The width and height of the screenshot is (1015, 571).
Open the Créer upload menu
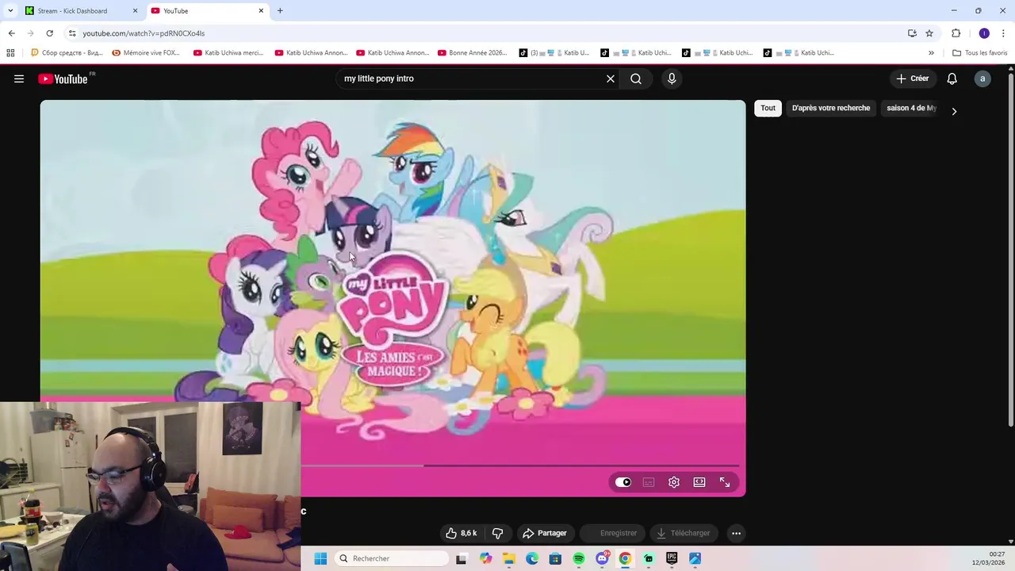(913, 79)
